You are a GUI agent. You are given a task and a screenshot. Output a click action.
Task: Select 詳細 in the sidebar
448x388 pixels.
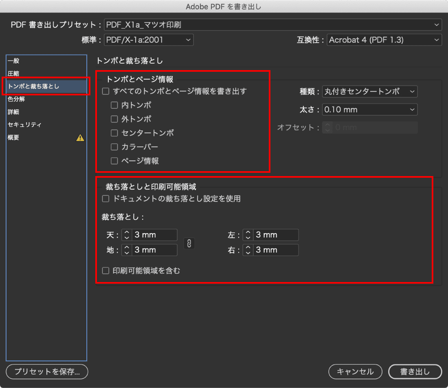46,112
